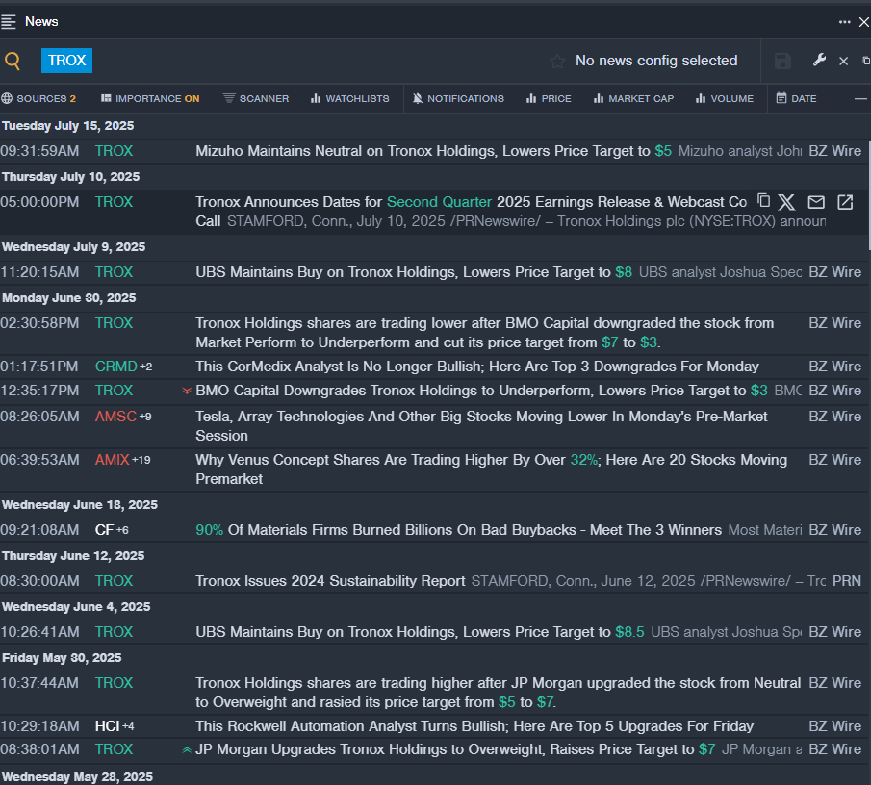Star the news config as favorite
The height and width of the screenshot is (785, 871).
click(557, 61)
